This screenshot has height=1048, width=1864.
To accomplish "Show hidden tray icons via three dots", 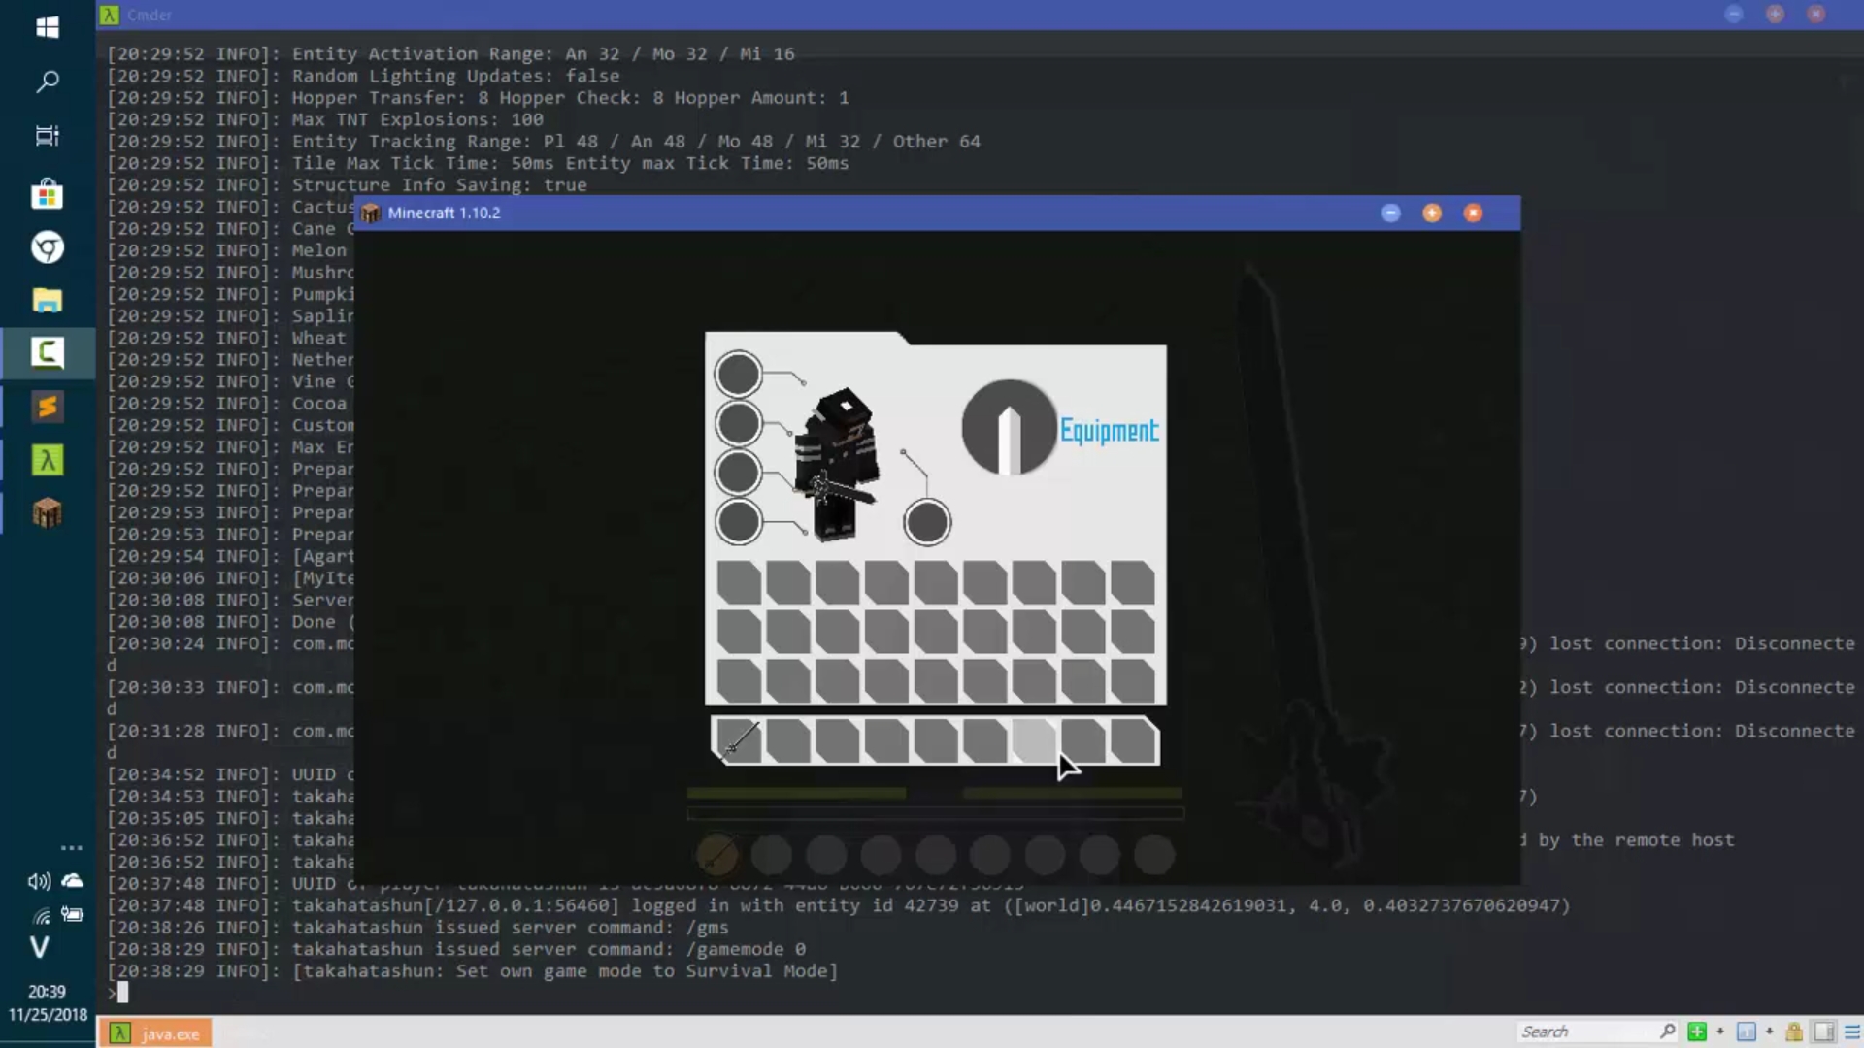I will (x=71, y=847).
